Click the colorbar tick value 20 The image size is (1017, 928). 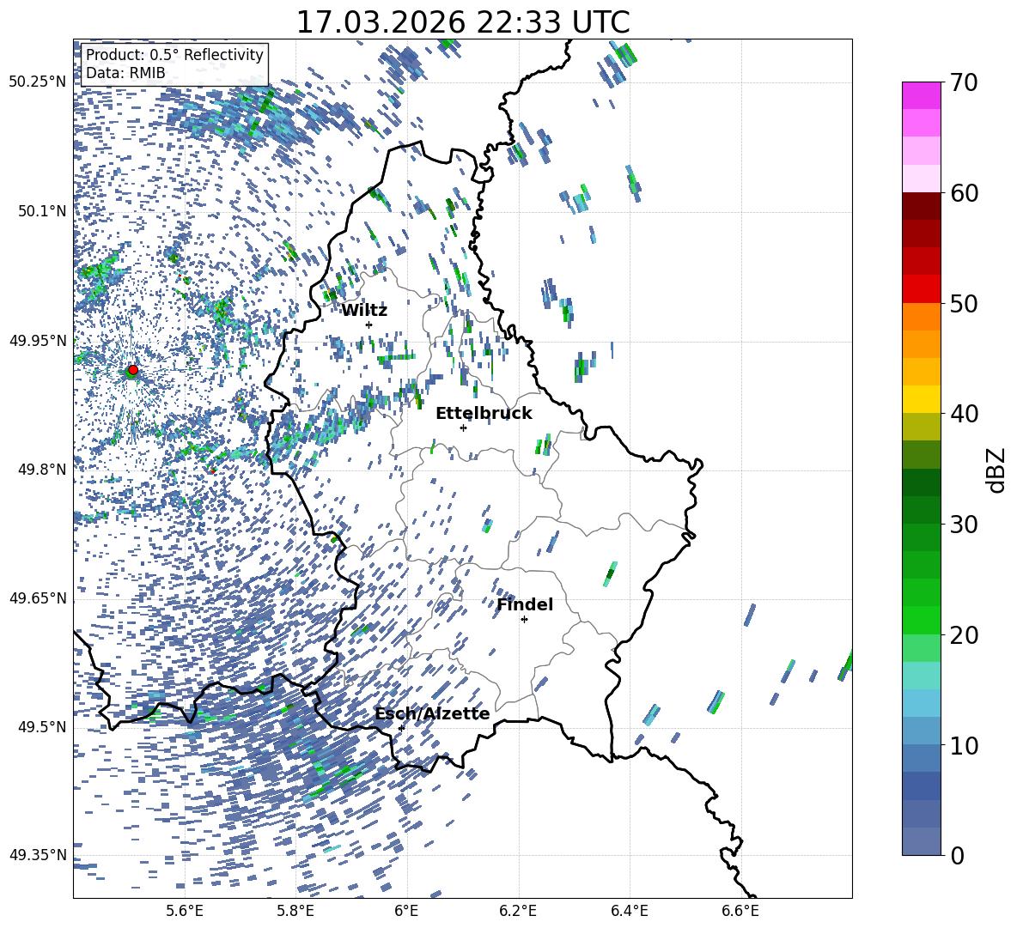[x=964, y=635]
